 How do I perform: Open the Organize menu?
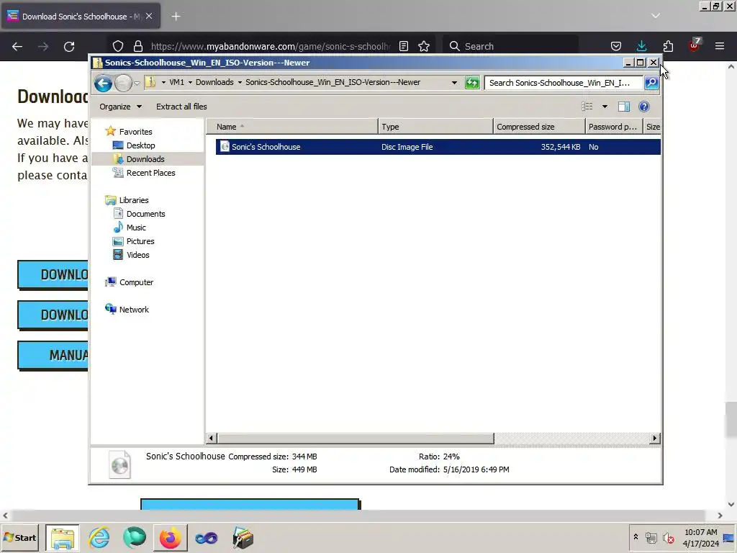click(120, 107)
